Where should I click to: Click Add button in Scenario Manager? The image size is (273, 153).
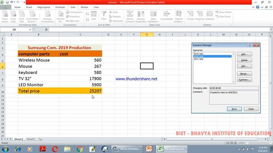[244, 54]
